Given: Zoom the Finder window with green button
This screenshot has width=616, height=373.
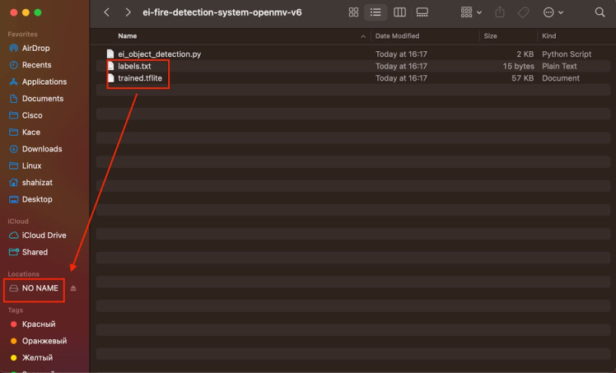Looking at the screenshot, I should 38,12.
